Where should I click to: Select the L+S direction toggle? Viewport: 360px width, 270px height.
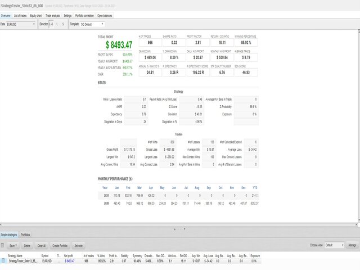[51, 24]
